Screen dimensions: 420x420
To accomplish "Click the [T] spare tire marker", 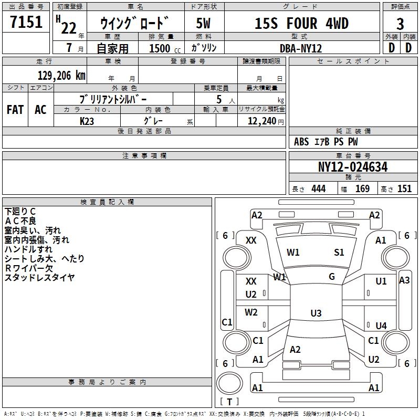I will click(x=229, y=402).
